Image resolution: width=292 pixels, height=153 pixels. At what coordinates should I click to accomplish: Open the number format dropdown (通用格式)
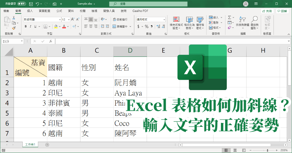point(164,19)
